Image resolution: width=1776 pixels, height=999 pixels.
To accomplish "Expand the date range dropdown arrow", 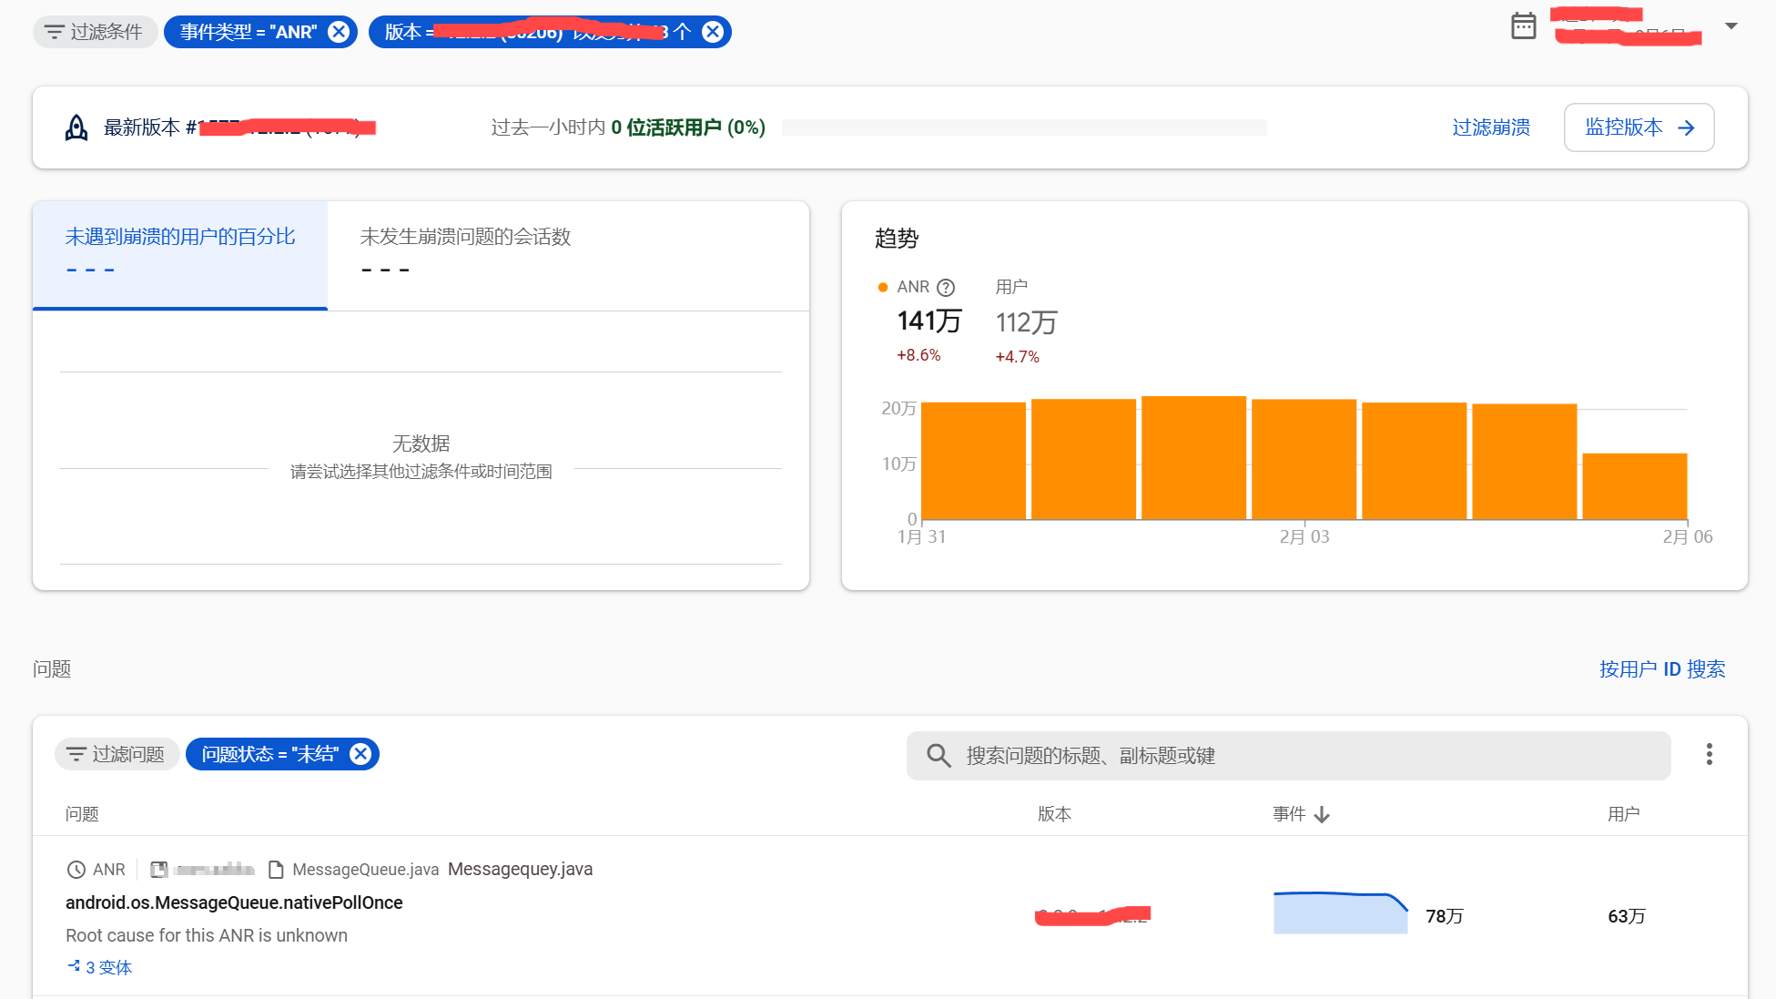I will pos(1731,26).
